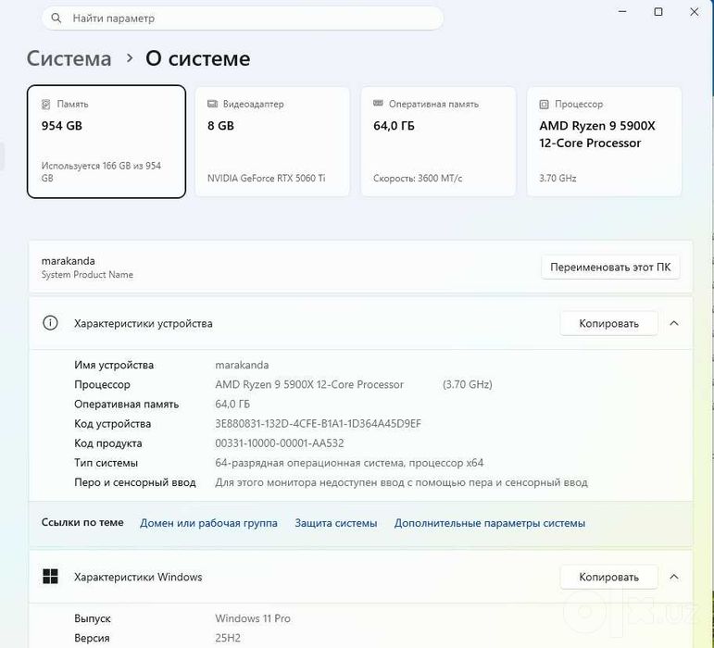Viewport: 714px width, 648px height.
Task: Click 'Windows 11 Pro' edition value
Action: pos(253,619)
